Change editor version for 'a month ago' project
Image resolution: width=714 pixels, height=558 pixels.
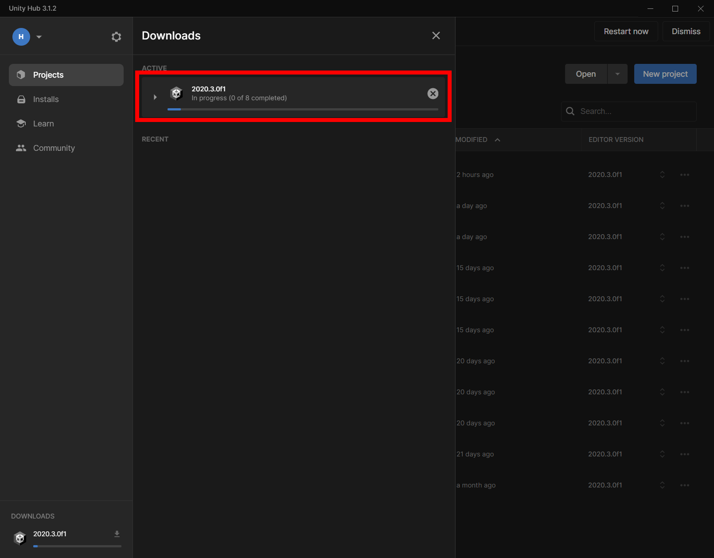[x=662, y=485]
